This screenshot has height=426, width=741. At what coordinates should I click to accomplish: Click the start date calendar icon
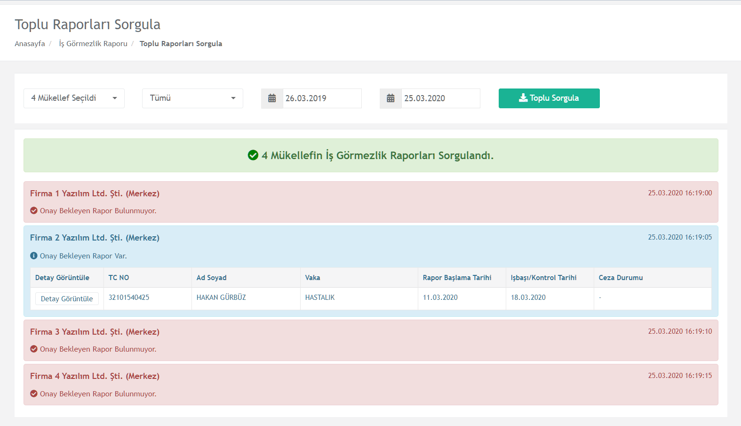point(272,98)
